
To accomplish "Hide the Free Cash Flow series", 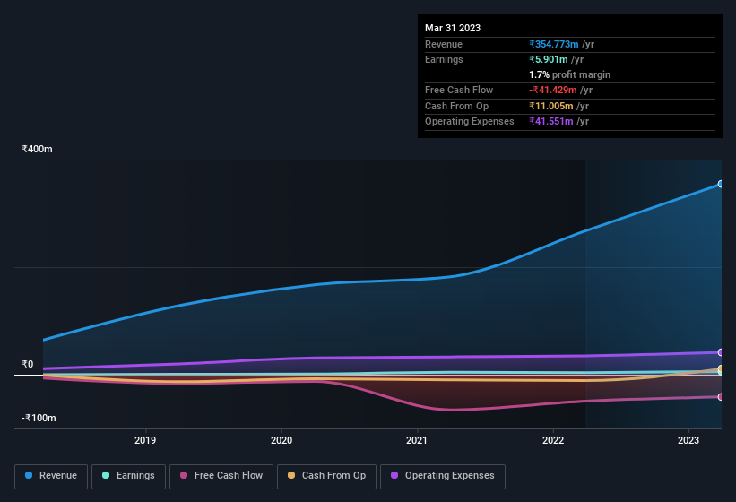I will 221,476.
